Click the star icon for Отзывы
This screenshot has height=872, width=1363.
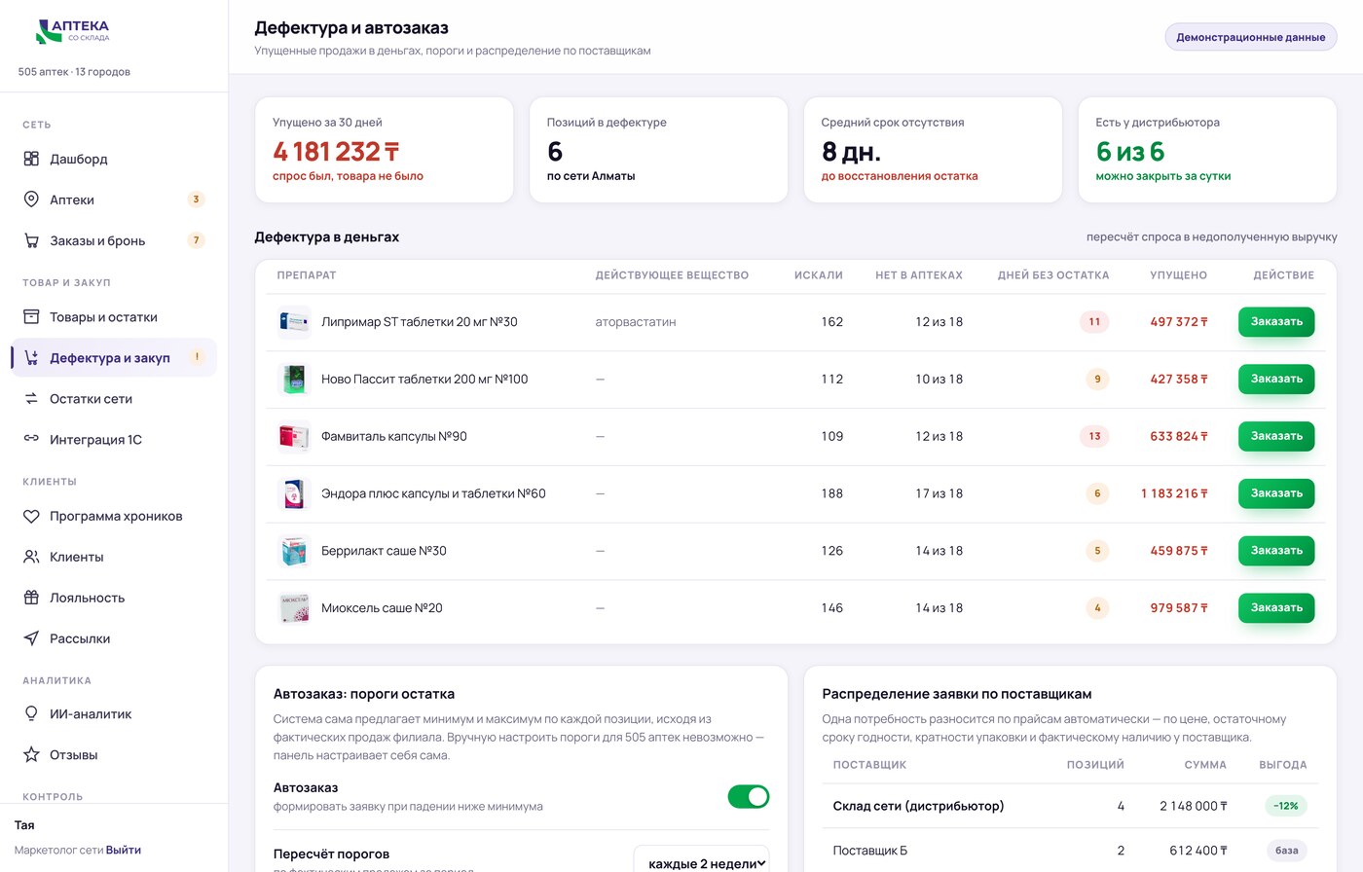(31, 755)
